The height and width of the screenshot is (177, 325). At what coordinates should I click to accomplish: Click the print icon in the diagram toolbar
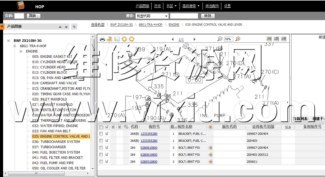(103, 39)
